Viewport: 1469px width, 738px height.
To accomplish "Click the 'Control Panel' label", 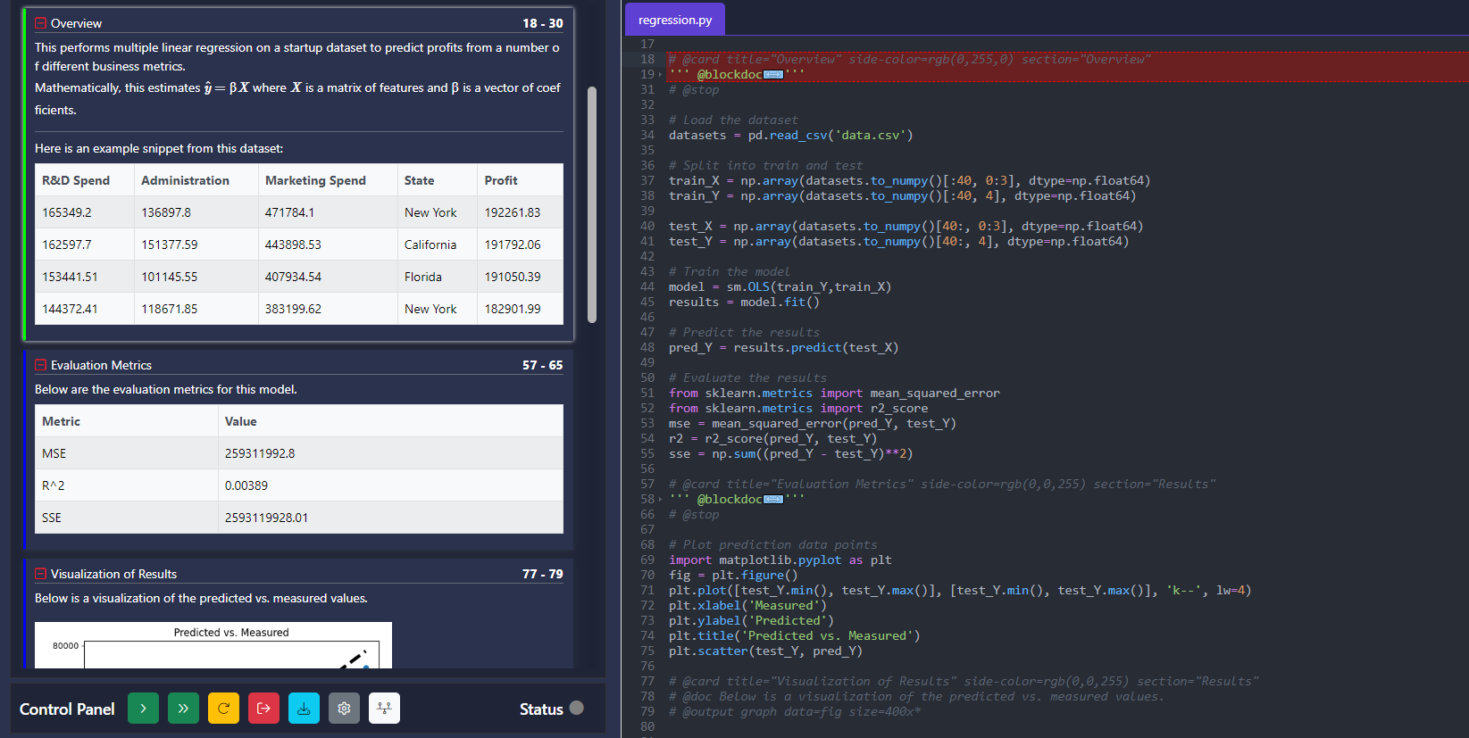I will pos(67,709).
